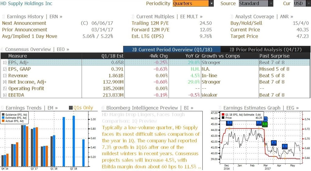Screen dimensions: 311x171
Task: Open the blue chart marker labeled 4
Action: point(274,143)
